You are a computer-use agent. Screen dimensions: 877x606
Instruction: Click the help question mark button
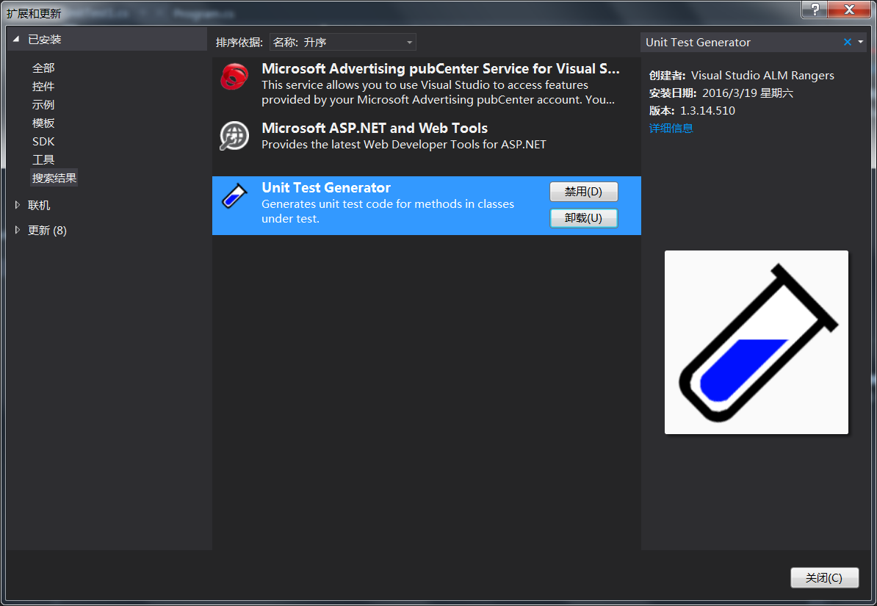click(815, 9)
